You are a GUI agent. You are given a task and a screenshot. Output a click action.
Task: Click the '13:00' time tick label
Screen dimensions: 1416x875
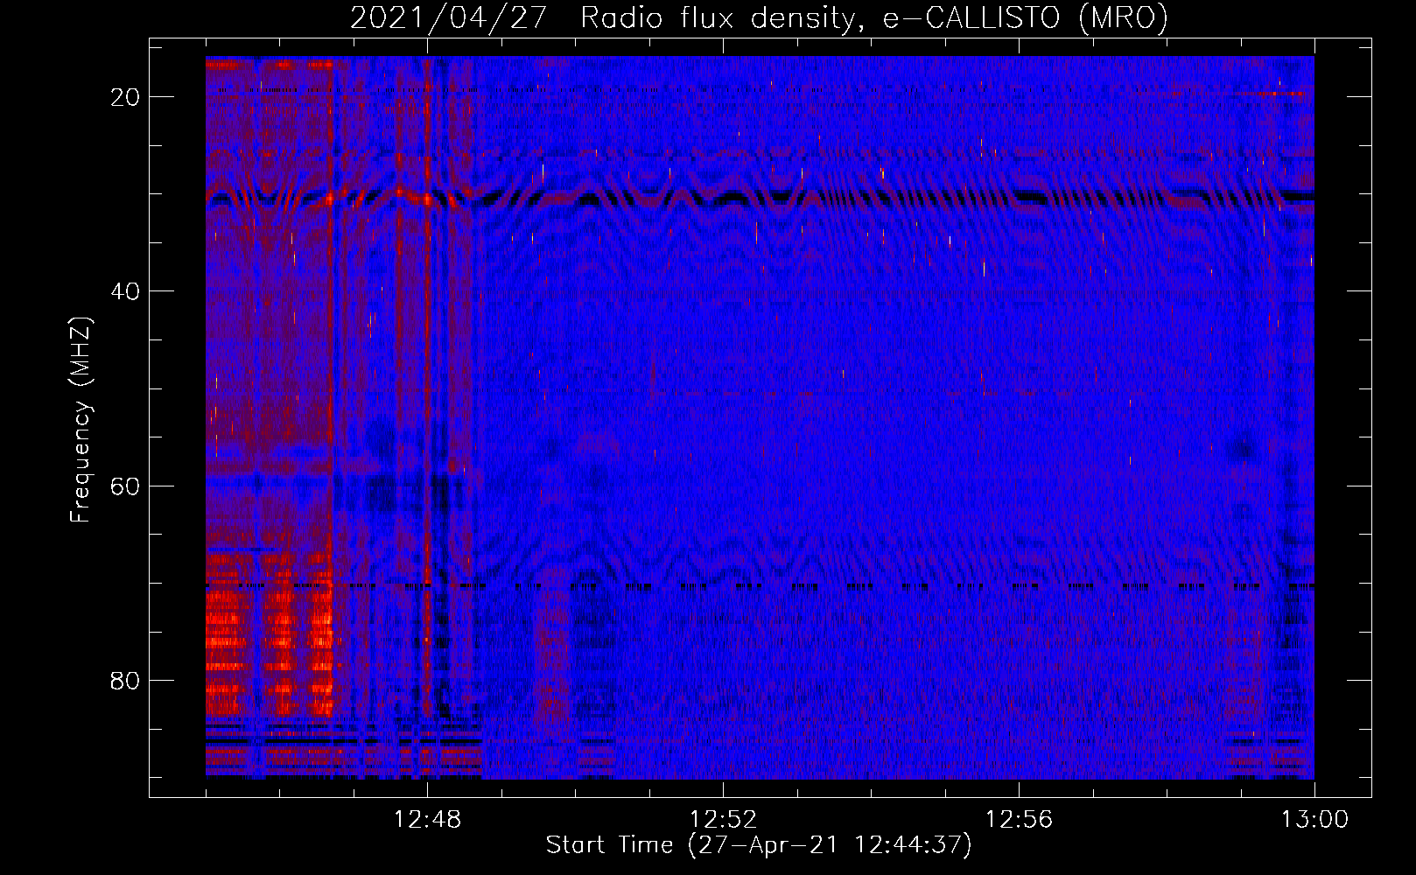pyautogui.click(x=1314, y=820)
